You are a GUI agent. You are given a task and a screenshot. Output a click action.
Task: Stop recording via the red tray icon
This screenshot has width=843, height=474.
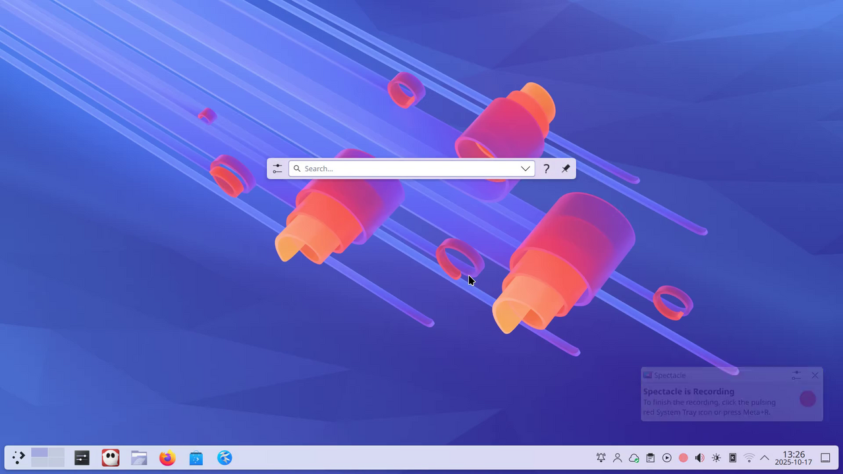coord(683,458)
